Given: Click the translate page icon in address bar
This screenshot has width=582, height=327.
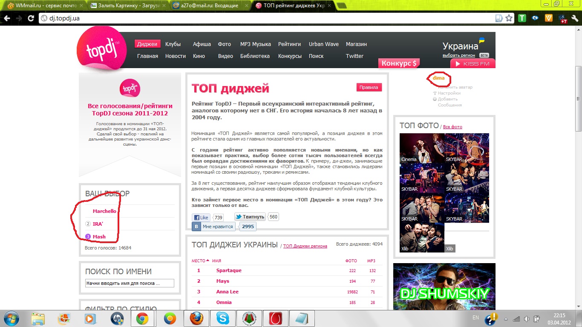Looking at the screenshot, I should [x=499, y=18].
